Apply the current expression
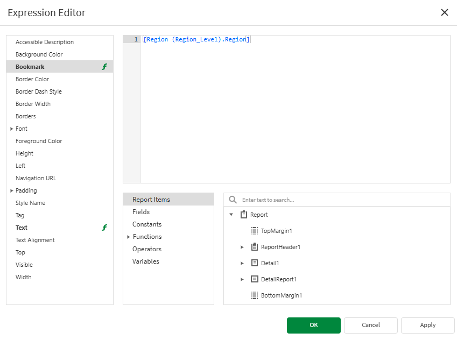Image resolution: width=457 pixels, height=340 pixels. pos(427,325)
